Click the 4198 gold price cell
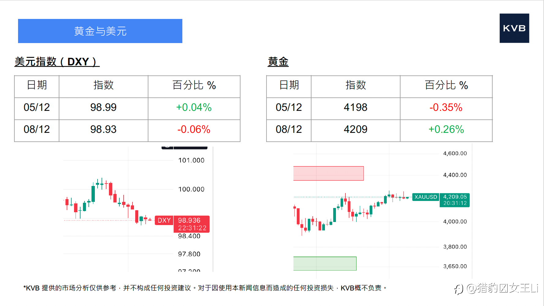The image size is (544, 306). (355, 107)
